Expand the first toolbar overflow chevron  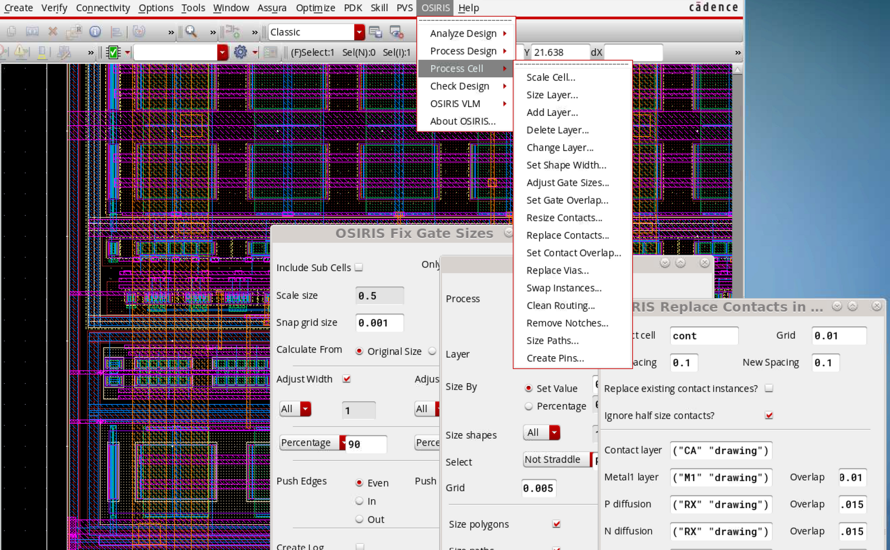click(x=171, y=32)
